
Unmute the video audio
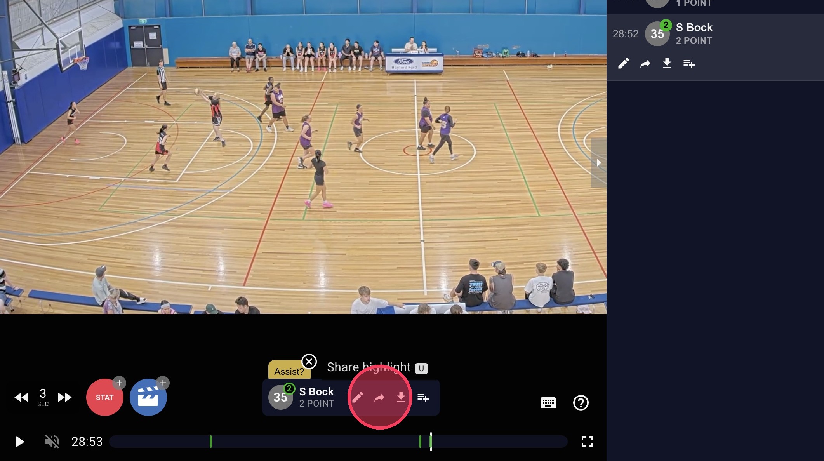(52, 442)
